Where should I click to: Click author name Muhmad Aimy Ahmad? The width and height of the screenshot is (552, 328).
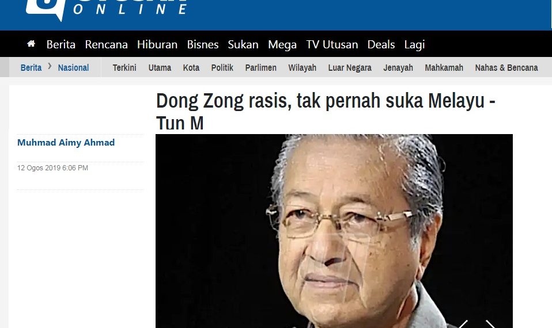(x=66, y=142)
